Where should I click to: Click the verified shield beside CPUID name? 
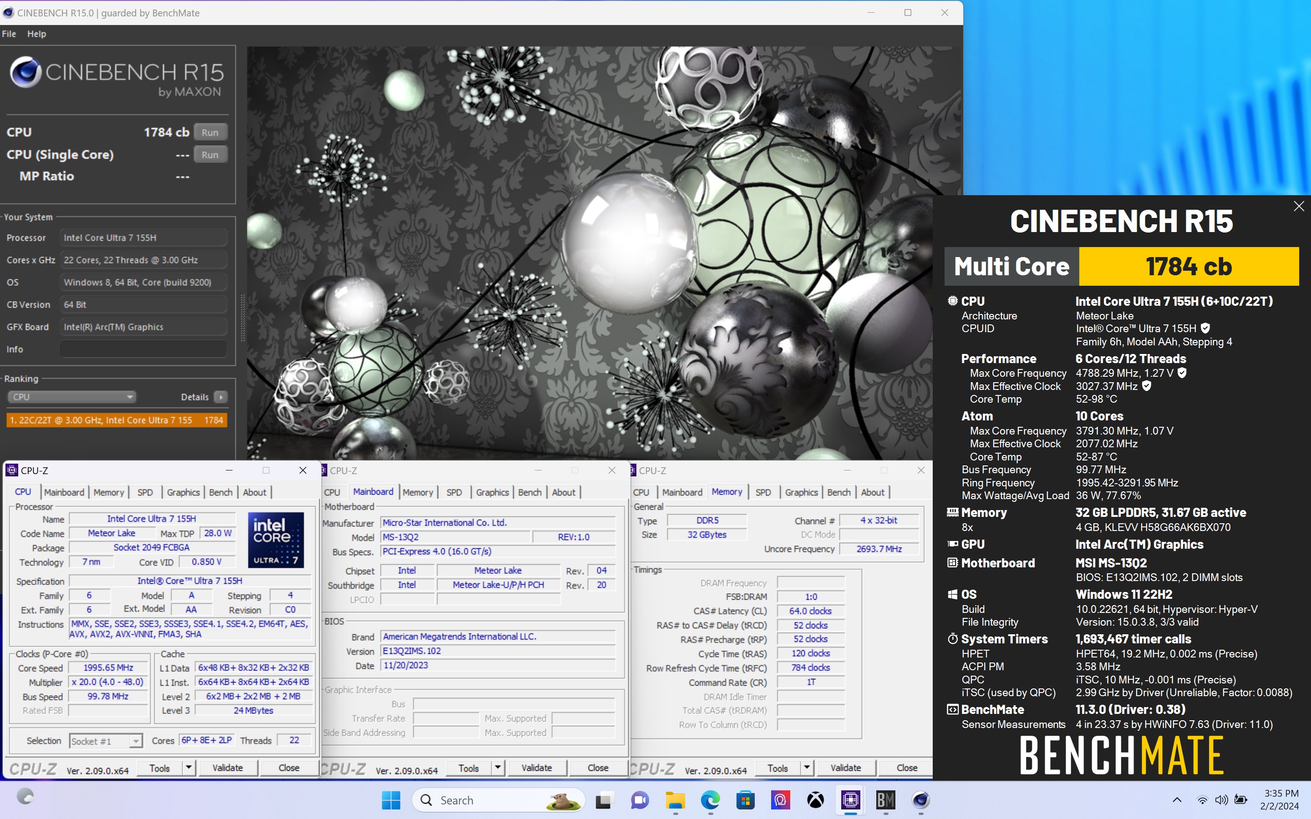click(1205, 328)
